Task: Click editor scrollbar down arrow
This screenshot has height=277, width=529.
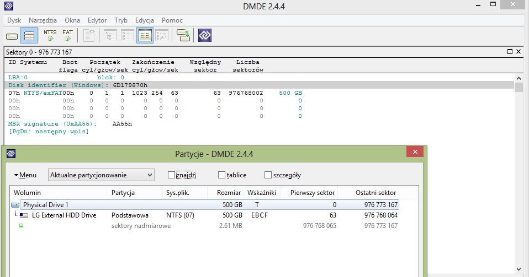Action: click(x=519, y=269)
